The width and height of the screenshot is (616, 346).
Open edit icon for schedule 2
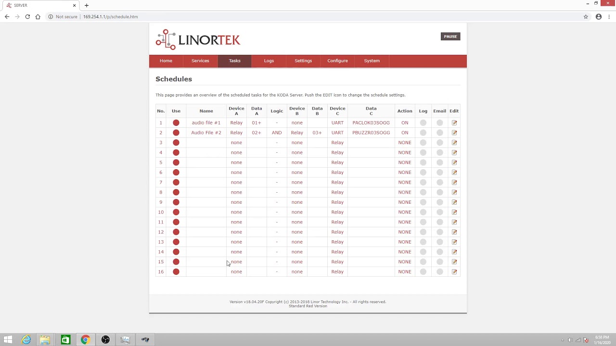point(454,133)
